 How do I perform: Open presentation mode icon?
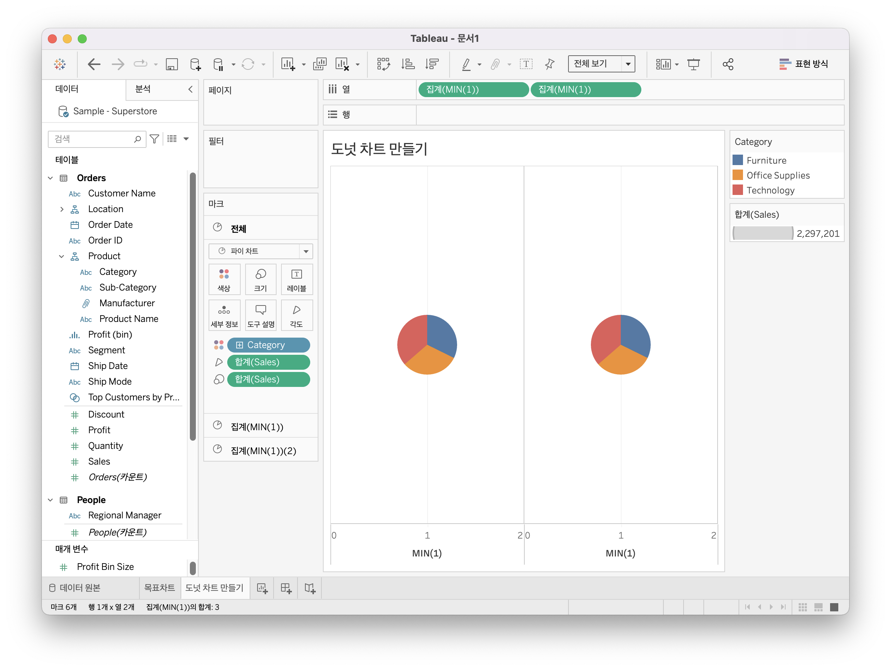point(694,64)
